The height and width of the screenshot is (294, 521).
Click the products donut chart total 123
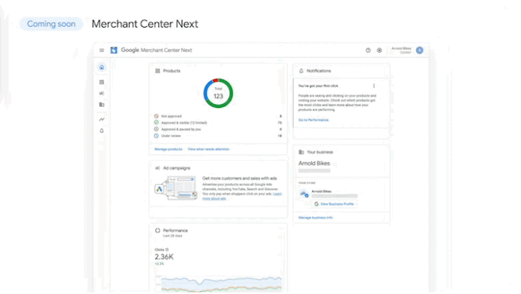pos(218,93)
